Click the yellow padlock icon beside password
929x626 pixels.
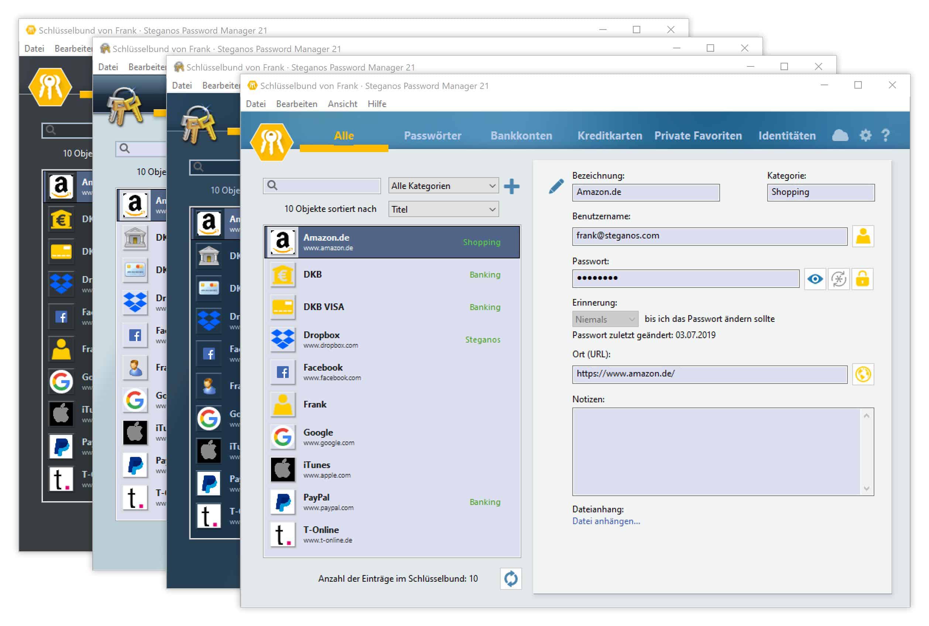pyautogui.click(x=862, y=279)
